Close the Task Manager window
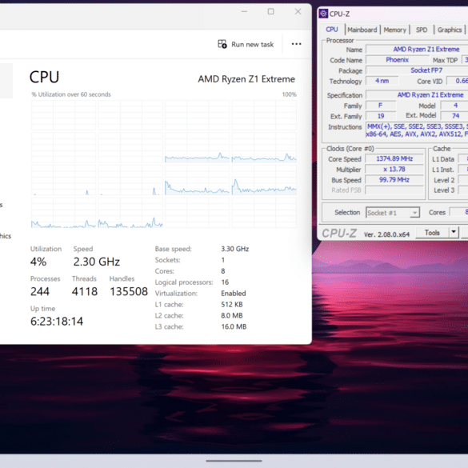Screen dimensions: 468x468 point(298,12)
